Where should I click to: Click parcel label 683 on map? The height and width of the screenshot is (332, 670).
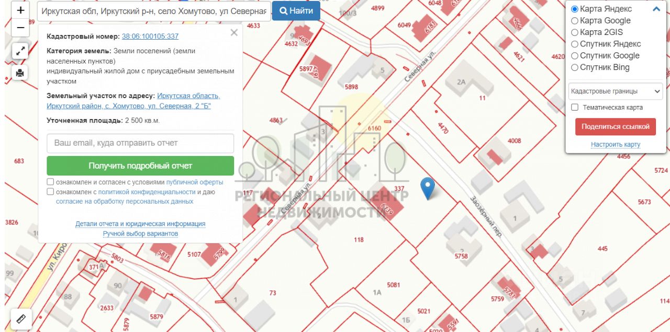click(x=19, y=161)
